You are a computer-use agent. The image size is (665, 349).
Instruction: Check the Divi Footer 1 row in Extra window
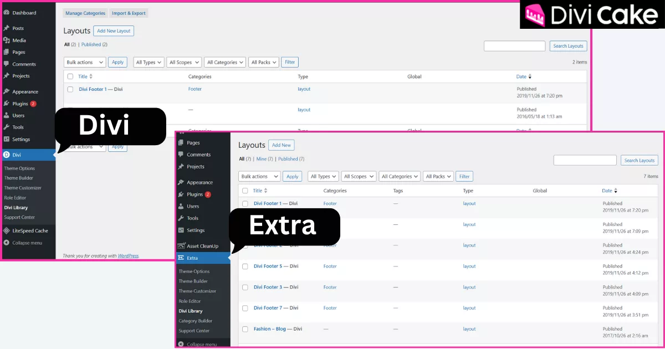[x=245, y=204]
